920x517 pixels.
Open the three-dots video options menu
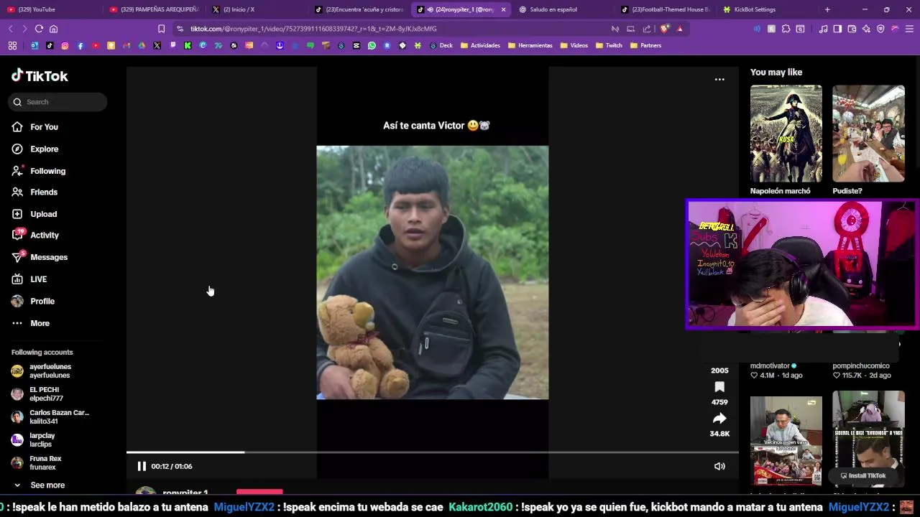(719, 79)
